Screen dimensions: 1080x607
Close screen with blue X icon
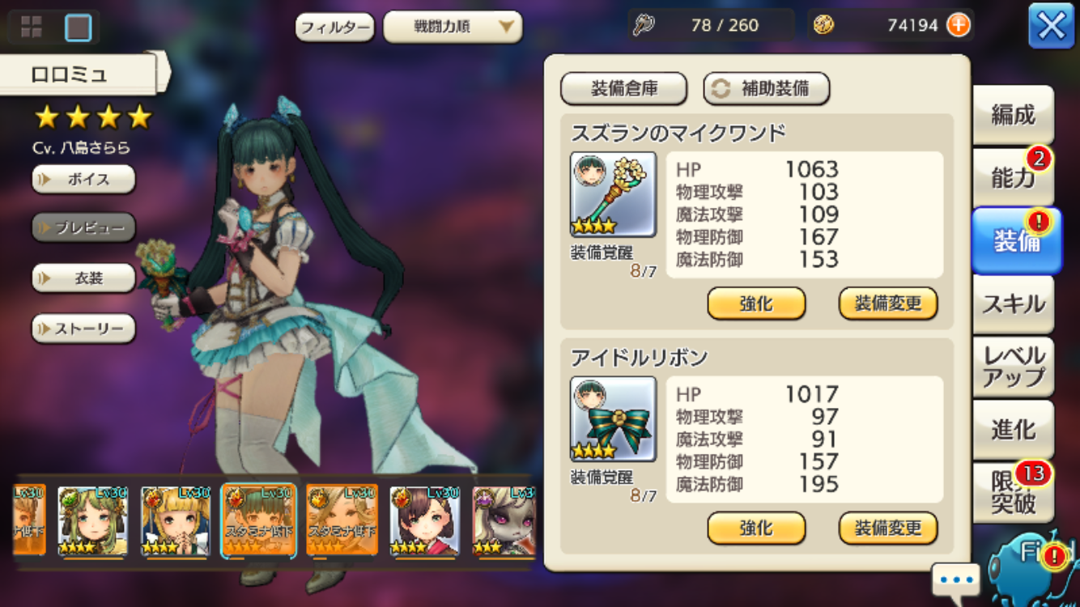coord(1051,27)
